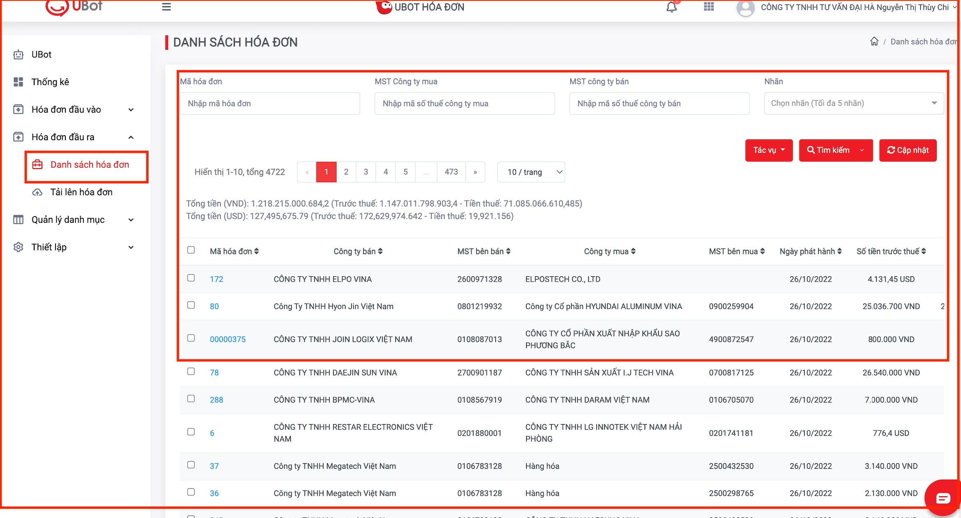Check the row for invoice 00000375

[191, 338]
